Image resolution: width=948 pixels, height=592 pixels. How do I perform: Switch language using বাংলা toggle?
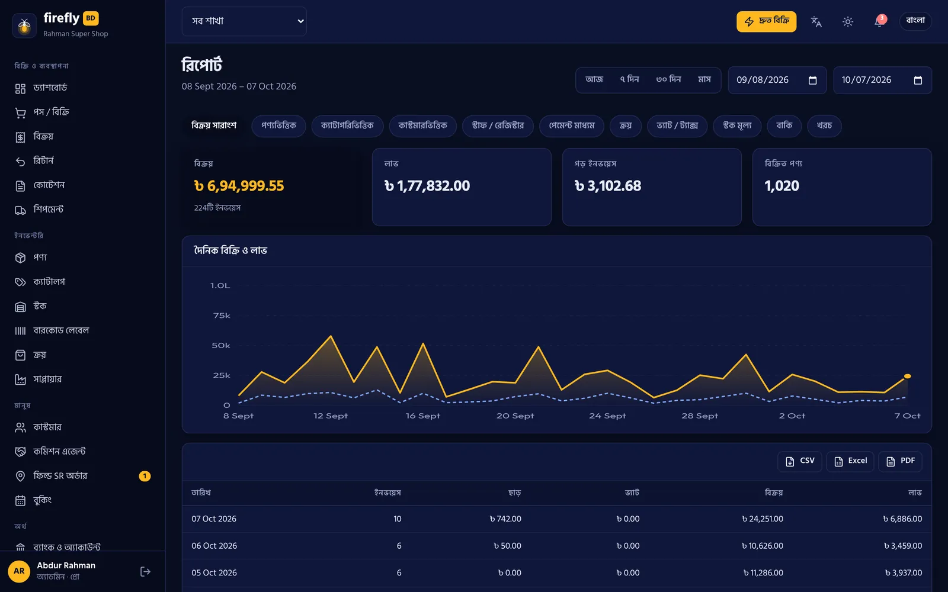915,21
